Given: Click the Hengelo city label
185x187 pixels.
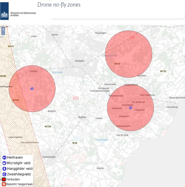Looking at the screenshot, I should point(80,61).
